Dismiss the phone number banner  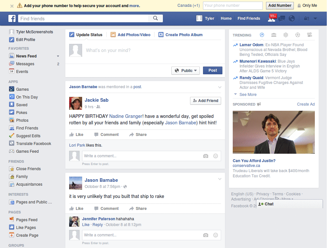pos(12,6)
